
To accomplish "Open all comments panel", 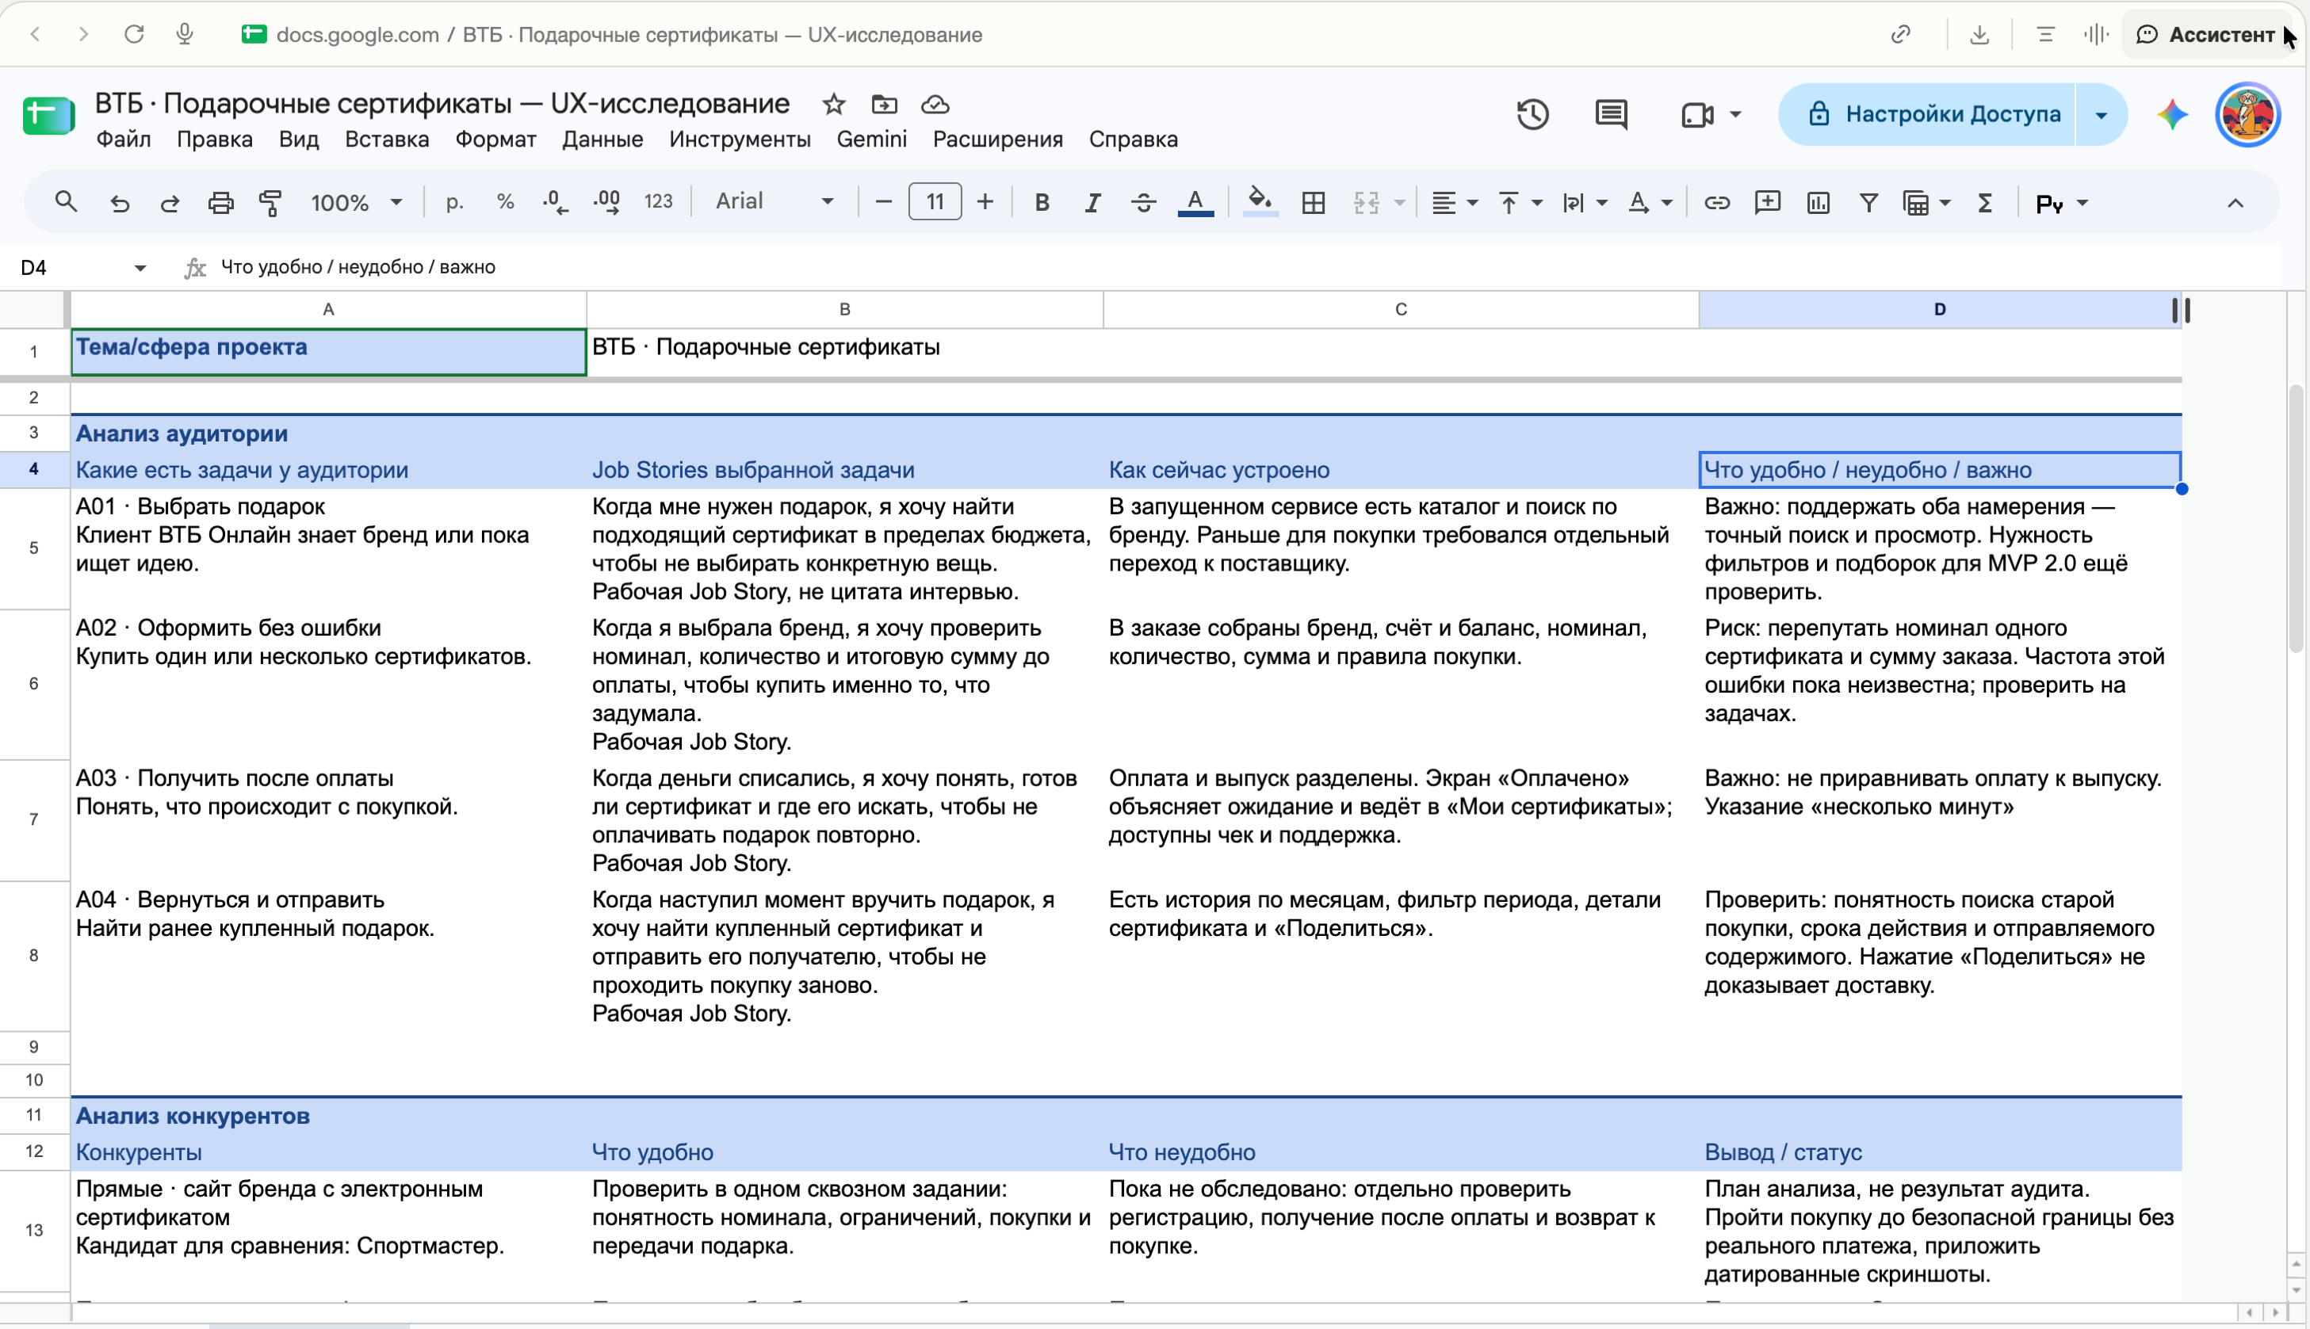I will pyautogui.click(x=1612, y=114).
